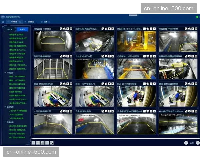Image resolution: width=200 pixels, height=160 pixels.
Task: Select 危险区域-600水舱 in the sidebar tree
Action: point(16,61)
